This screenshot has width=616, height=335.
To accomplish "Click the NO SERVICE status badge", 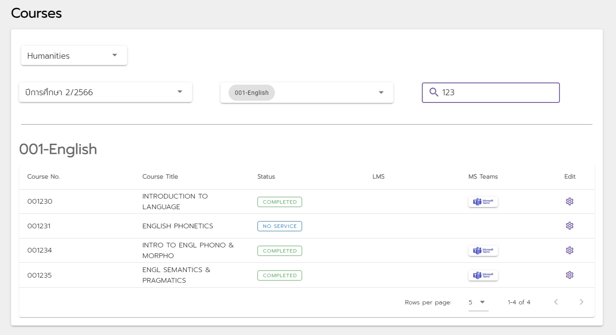I will coord(280,226).
